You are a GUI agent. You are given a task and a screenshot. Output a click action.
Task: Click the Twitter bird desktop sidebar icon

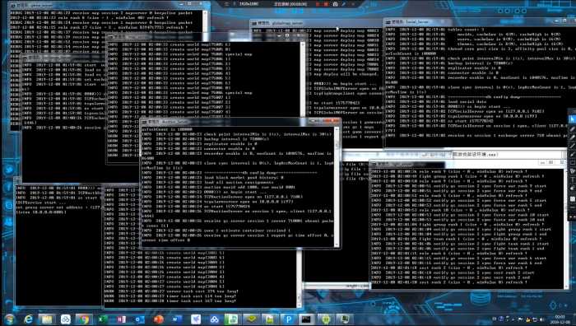(x=9, y=170)
